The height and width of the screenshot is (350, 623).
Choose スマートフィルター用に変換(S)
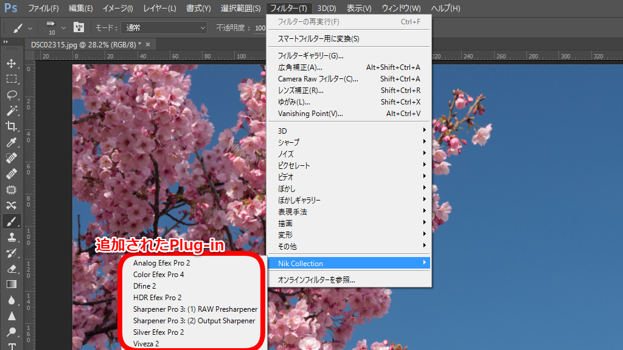349,38
